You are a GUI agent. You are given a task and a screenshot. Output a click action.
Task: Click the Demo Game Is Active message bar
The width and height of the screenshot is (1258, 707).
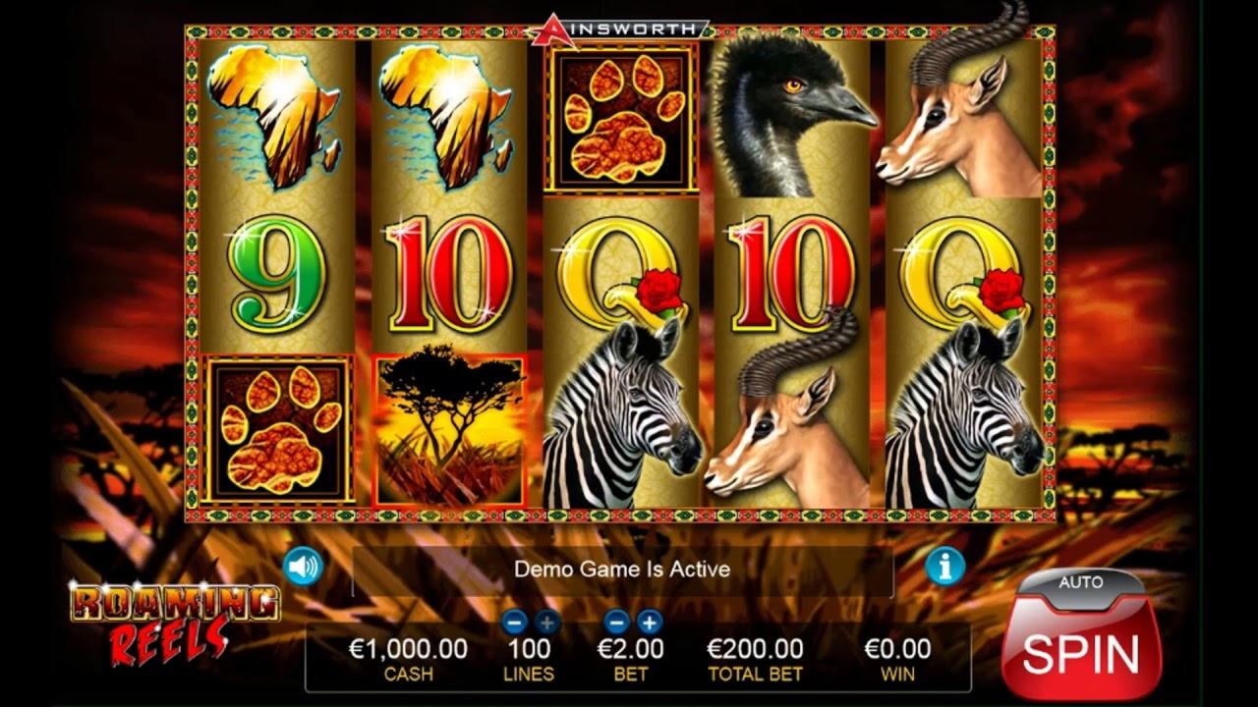point(622,570)
